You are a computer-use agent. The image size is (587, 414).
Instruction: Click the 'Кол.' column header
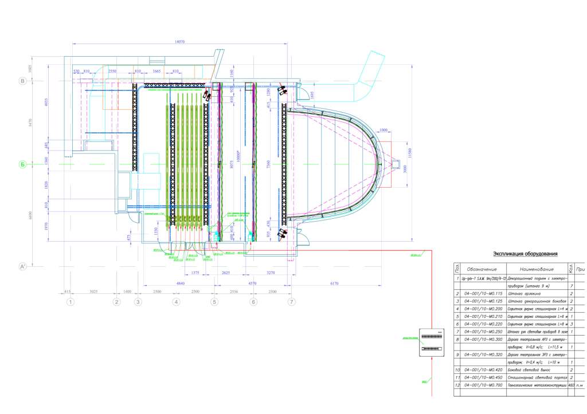coord(571,269)
